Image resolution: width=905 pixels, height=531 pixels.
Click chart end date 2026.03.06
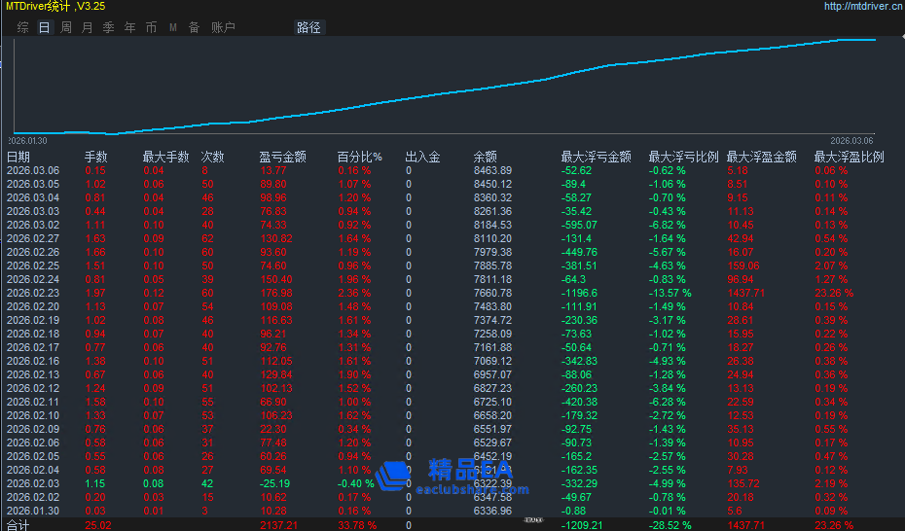pos(851,141)
